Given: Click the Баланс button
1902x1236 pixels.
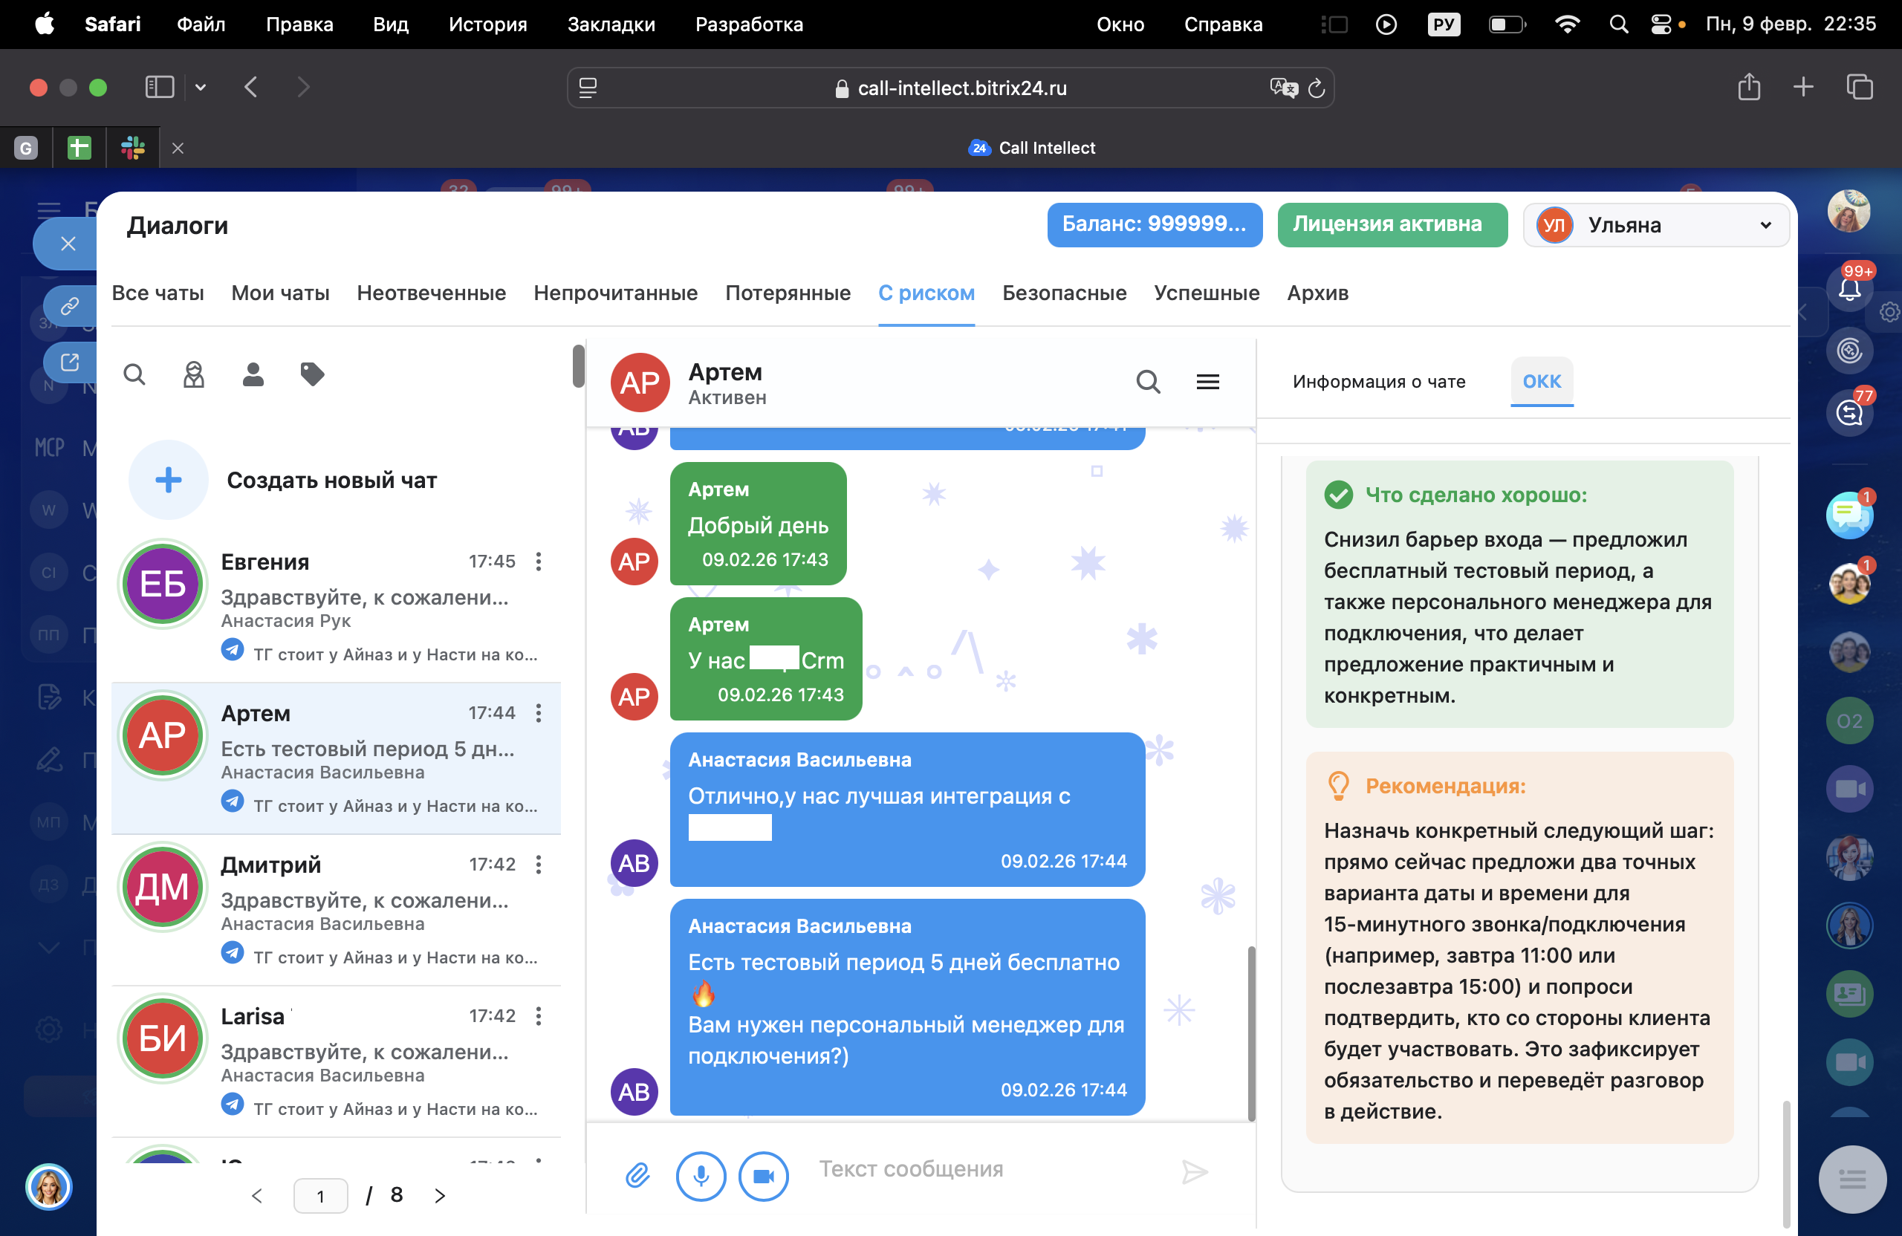Looking at the screenshot, I should coord(1154,224).
